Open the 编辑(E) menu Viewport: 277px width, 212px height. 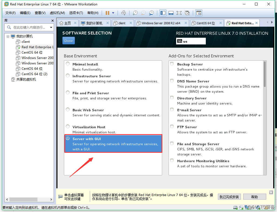click(25, 13)
